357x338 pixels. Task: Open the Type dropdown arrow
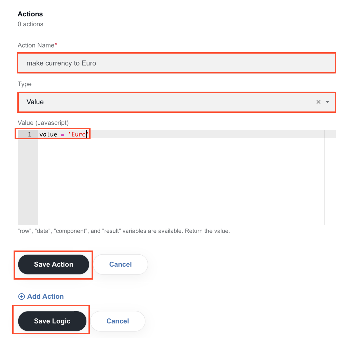327,102
